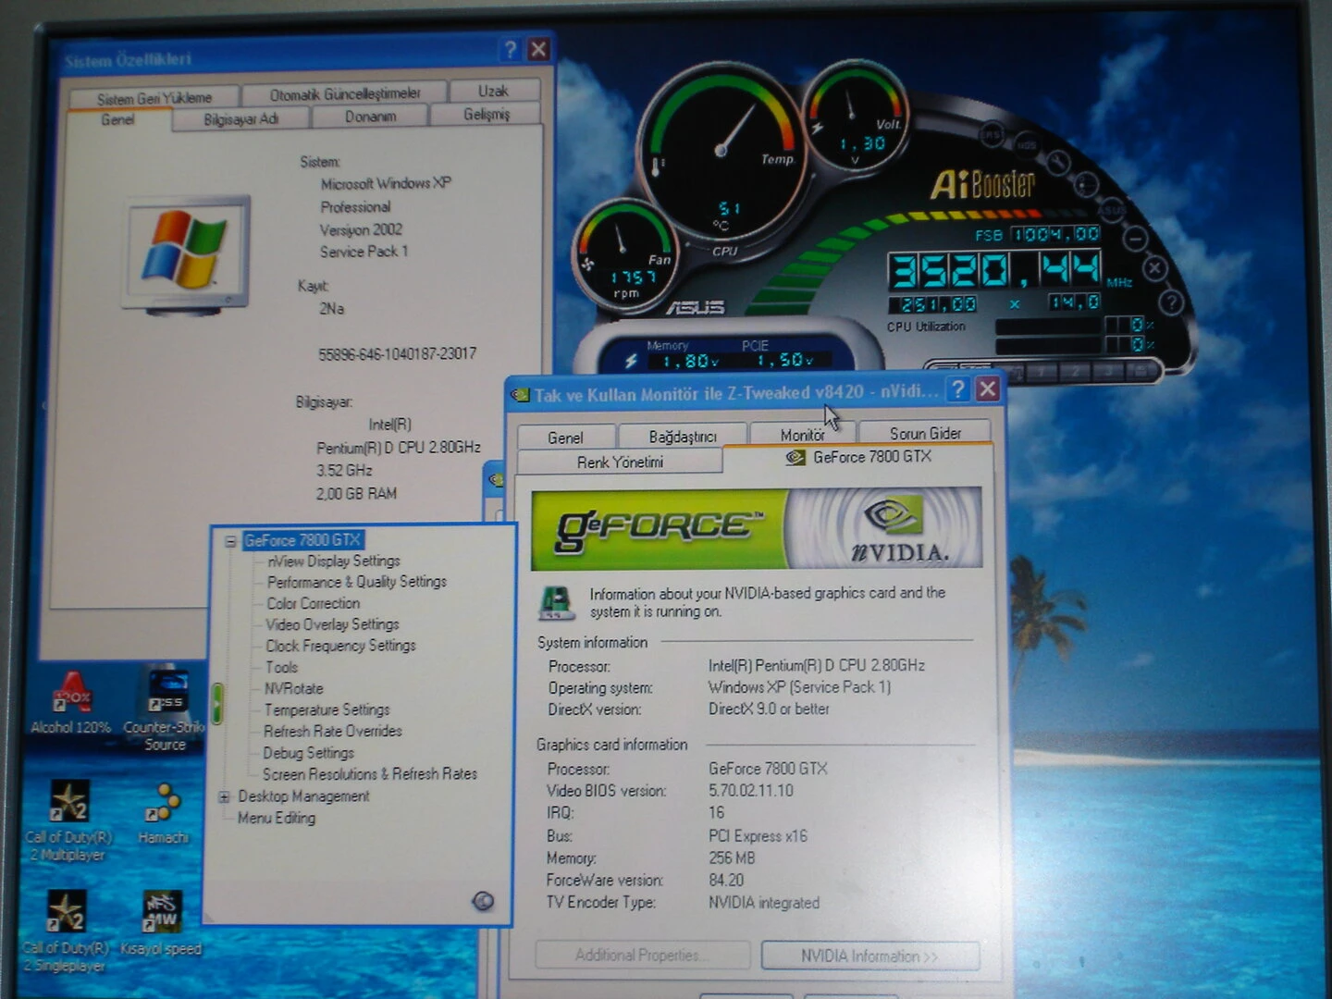Open the Otomatik Güncelleştirmeler tab
This screenshot has height=999, width=1332.
click(x=345, y=93)
